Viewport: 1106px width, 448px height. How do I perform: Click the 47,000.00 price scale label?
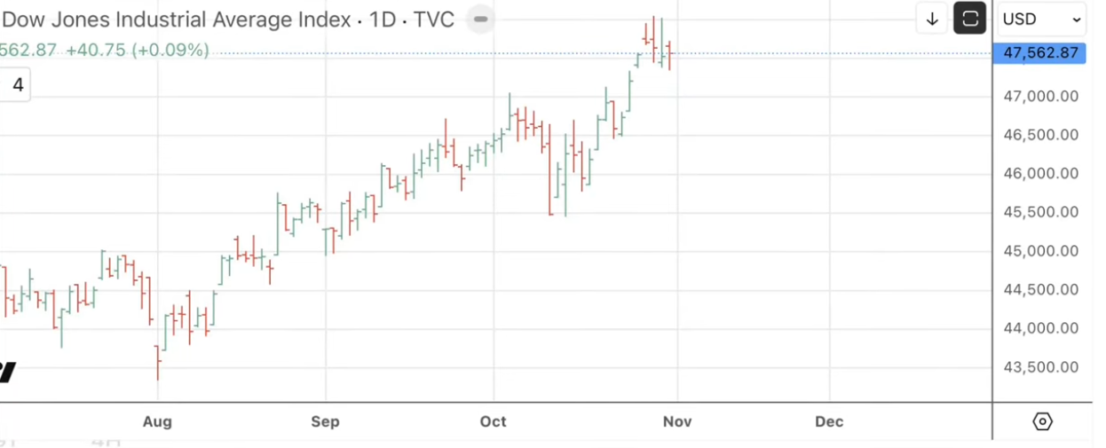1039,96
